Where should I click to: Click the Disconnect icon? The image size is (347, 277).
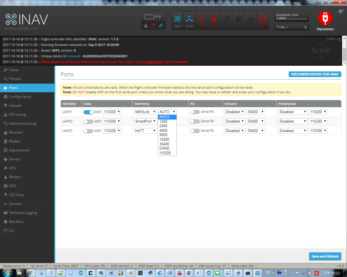325,18
